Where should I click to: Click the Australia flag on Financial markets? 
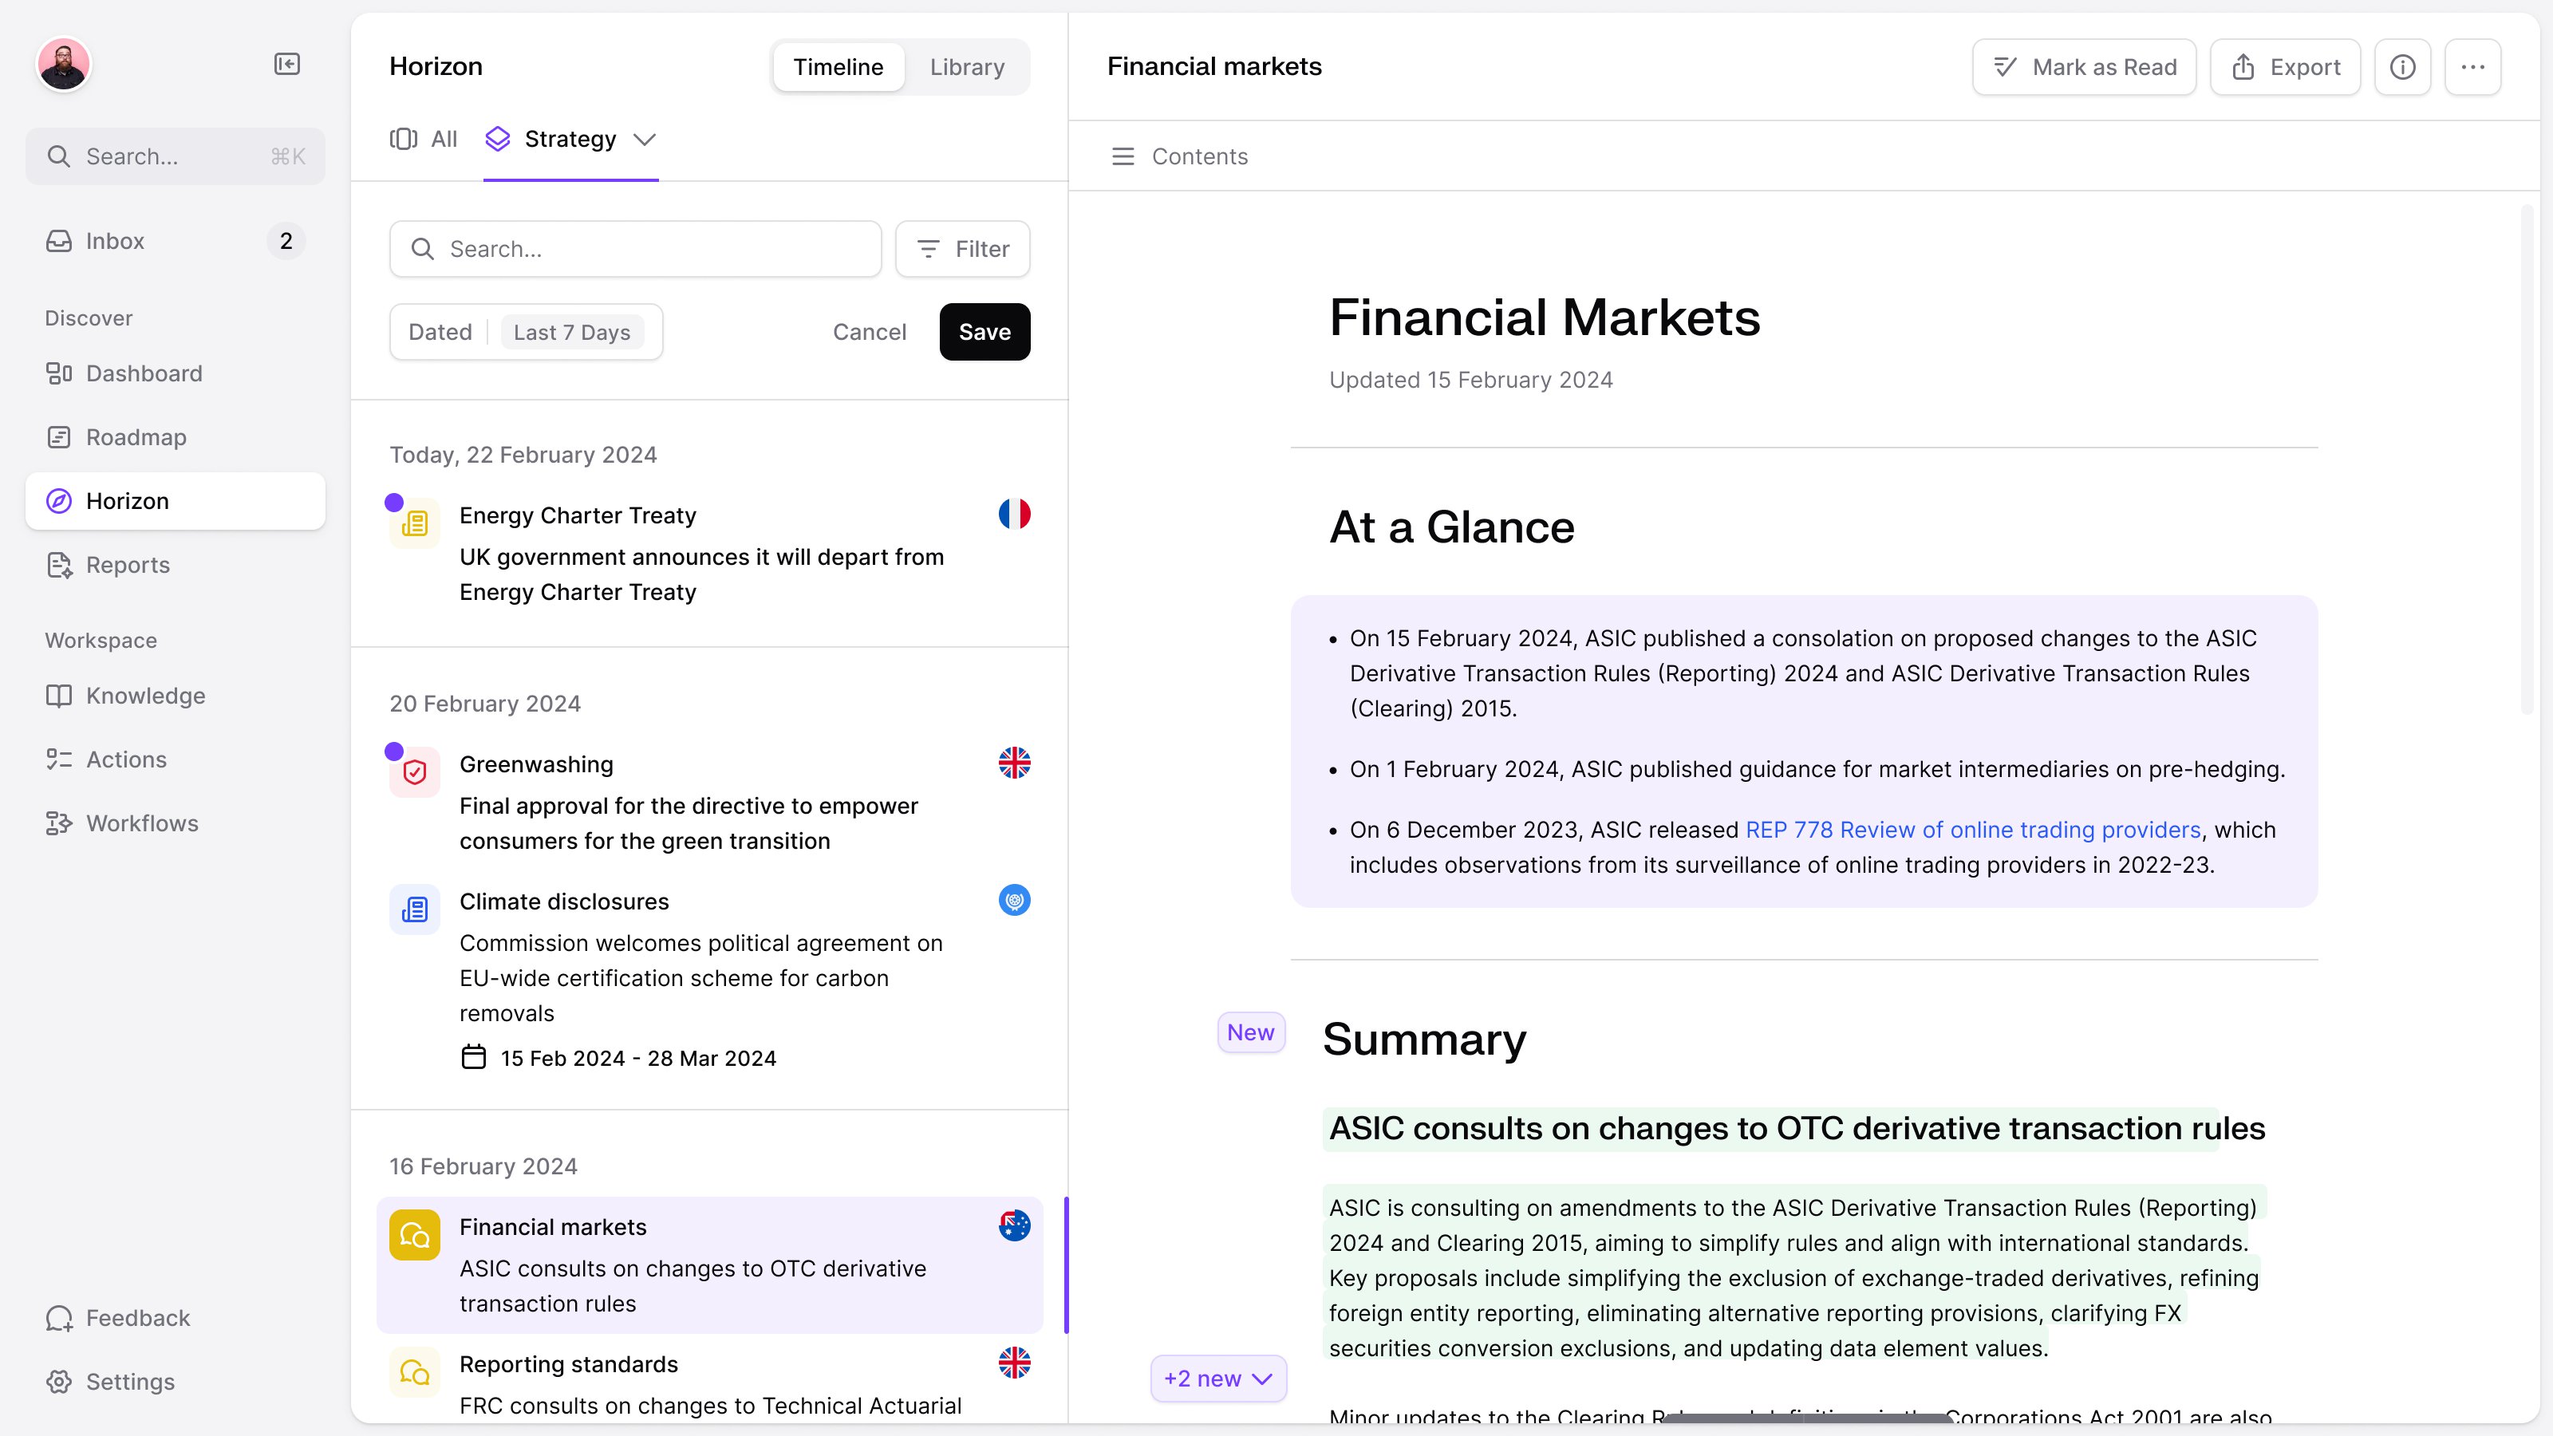[1014, 1226]
